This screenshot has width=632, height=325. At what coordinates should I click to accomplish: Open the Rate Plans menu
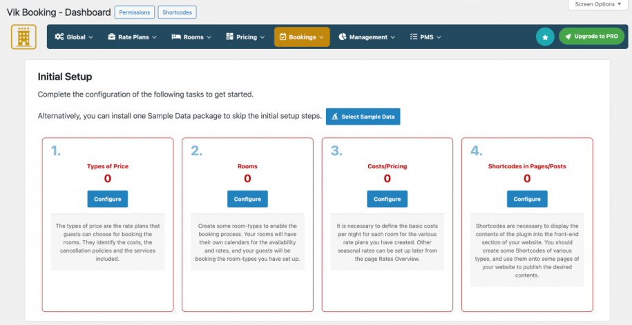(132, 37)
